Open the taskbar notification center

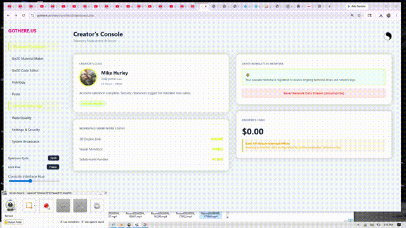(x=399, y=225)
